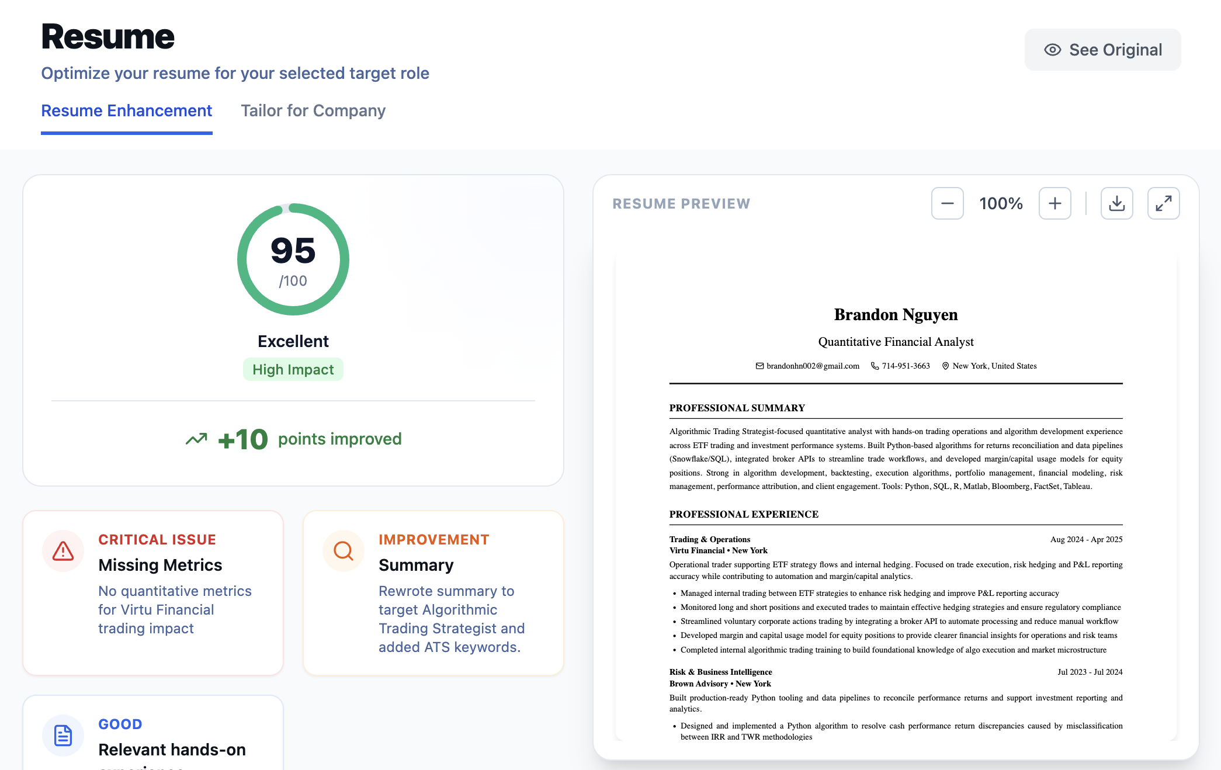This screenshot has width=1221, height=770.
Task: Click the 95/100 score ring
Action: click(x=293, y=259)
